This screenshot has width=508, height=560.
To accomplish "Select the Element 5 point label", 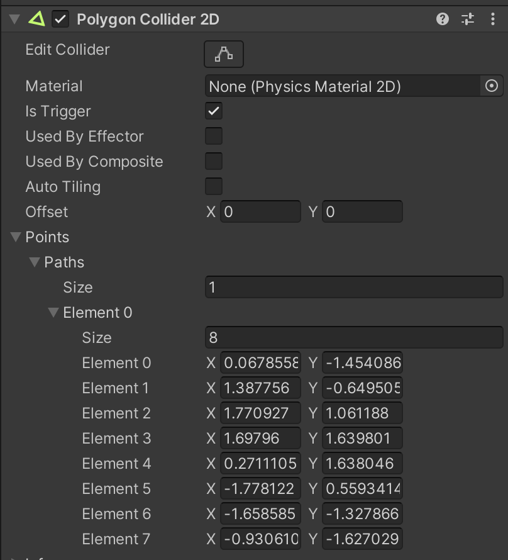I will (x=117, y=488).
